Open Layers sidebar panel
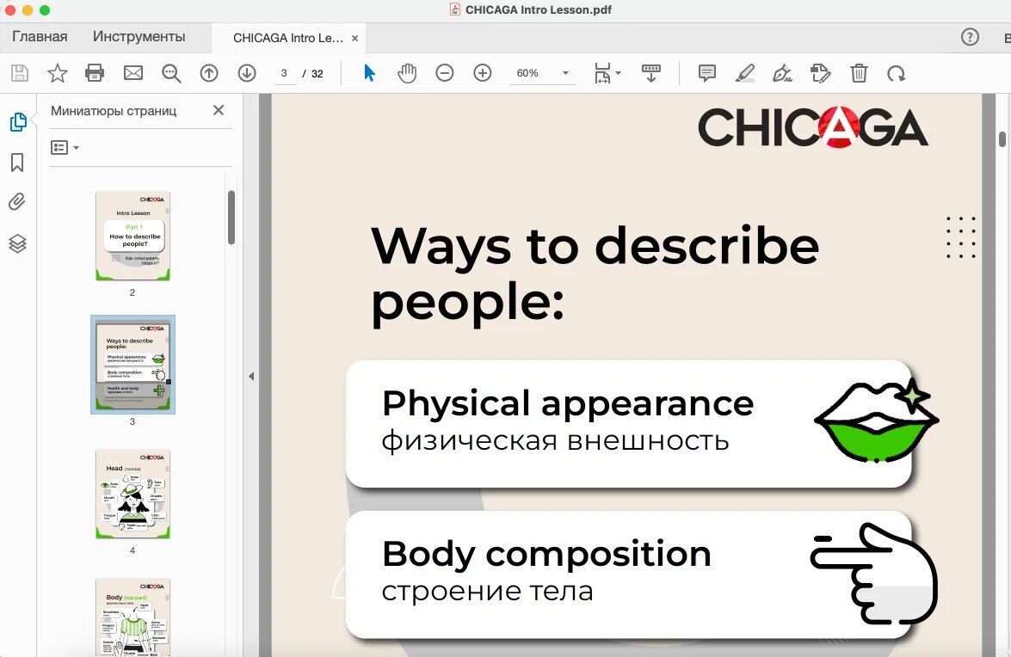The height and width of the screenshot is (657, 1011). point(17,243)
